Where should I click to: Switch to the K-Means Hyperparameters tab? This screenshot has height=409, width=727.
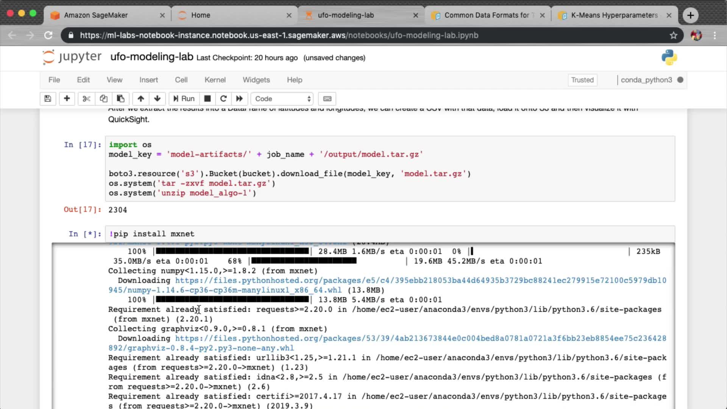coord(614,15)
